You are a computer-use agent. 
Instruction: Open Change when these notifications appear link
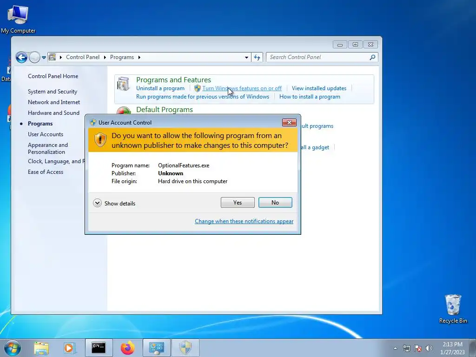244,221
